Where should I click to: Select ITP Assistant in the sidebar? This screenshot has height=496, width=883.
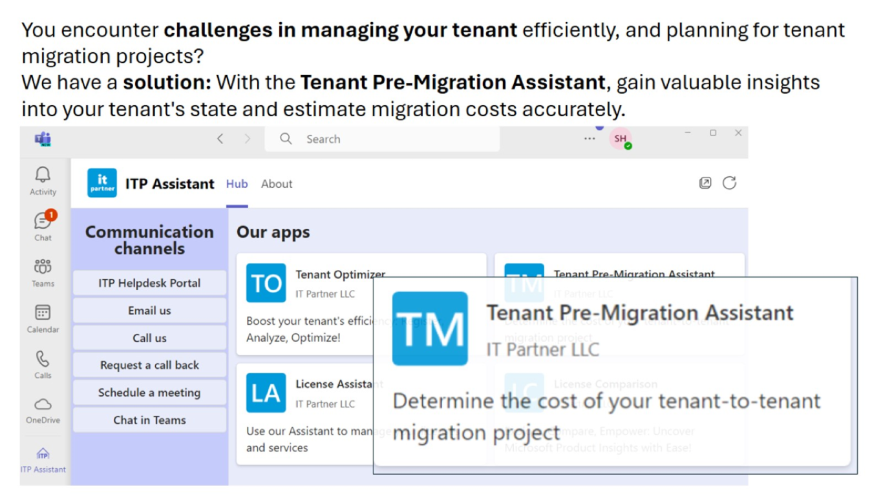click(x=43, y=460)
